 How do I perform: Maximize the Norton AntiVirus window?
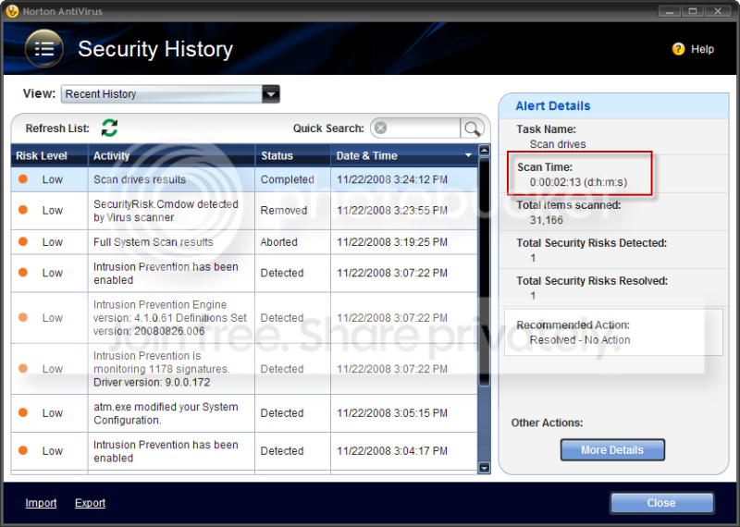point(693,11)
